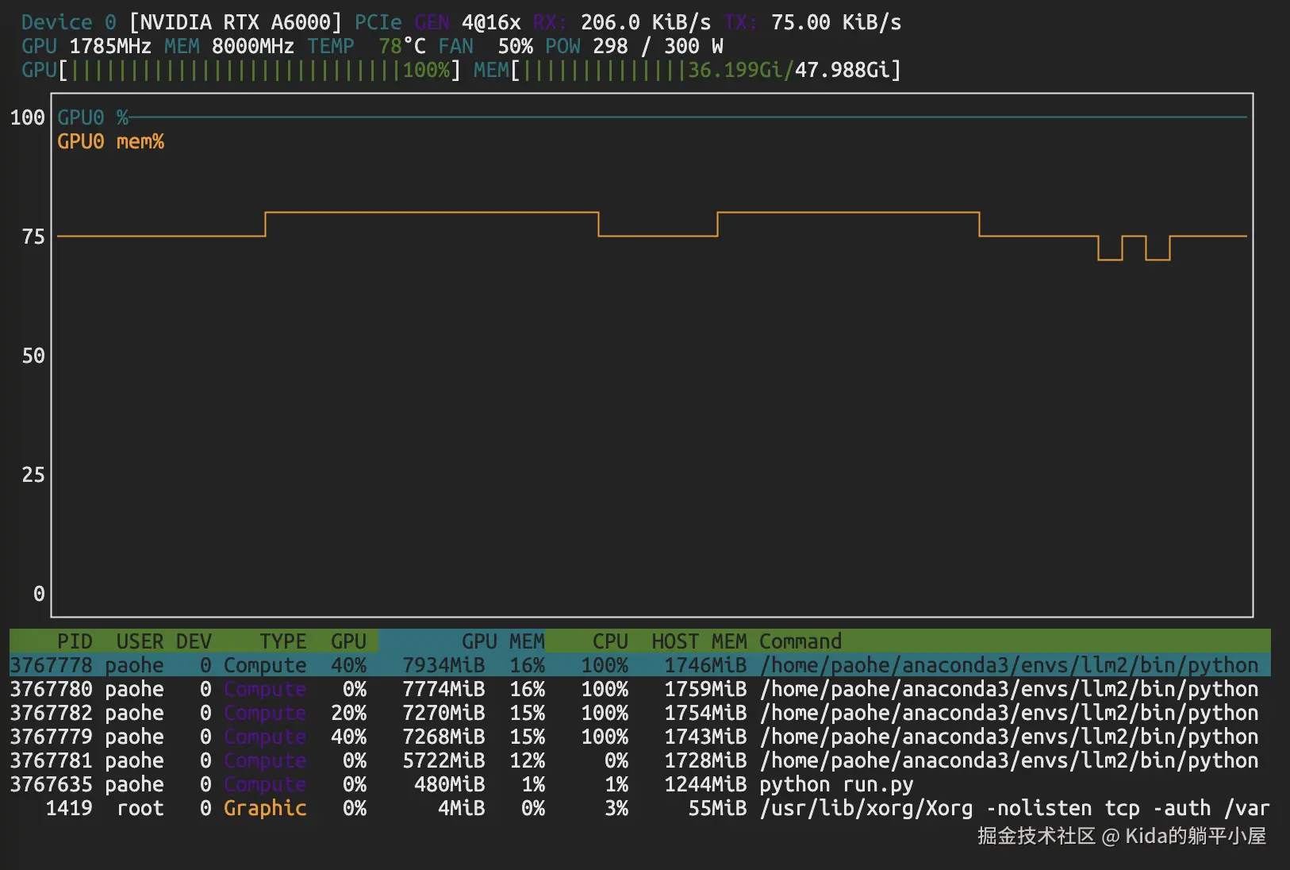The height and width of the screenshot is (870, 1290).
Task: Click the "47.988Gi" total memory value
Action: tap(843, 70)
